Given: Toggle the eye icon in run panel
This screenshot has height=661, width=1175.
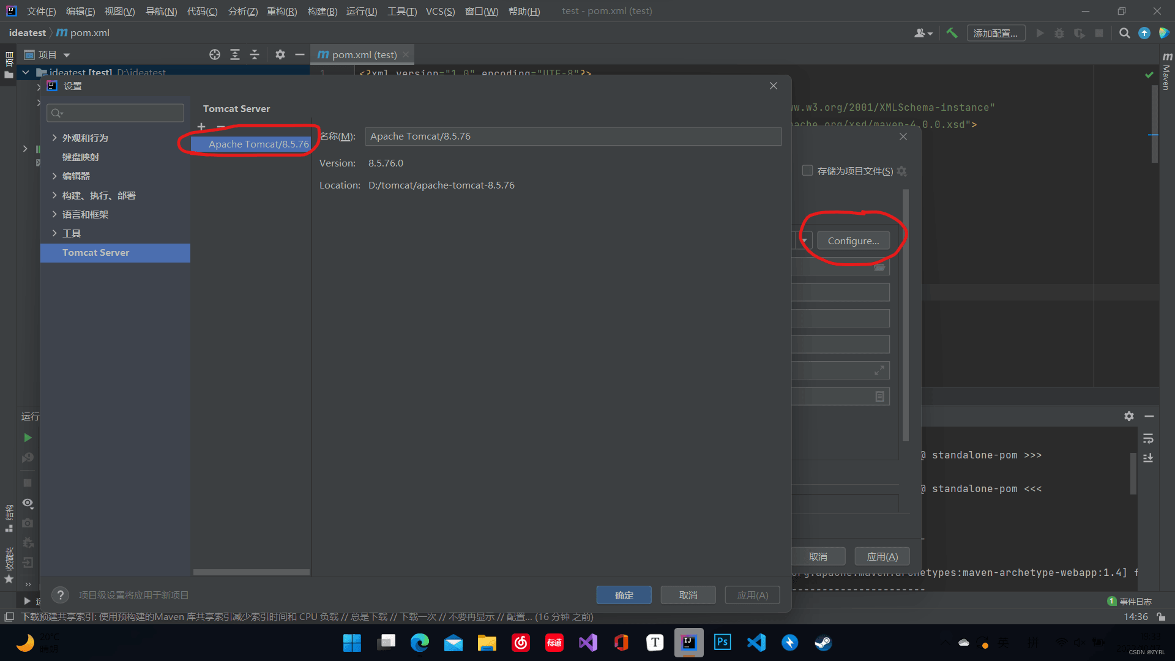Looking at the screenshot, I should click(x=28, y=502).
